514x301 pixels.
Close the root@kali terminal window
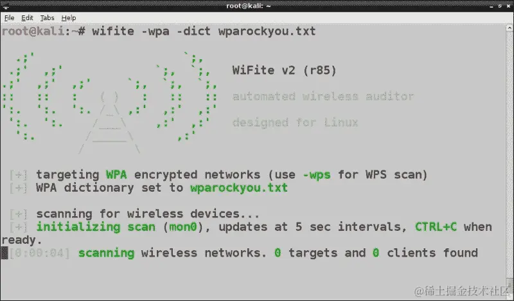coord(508,6)
